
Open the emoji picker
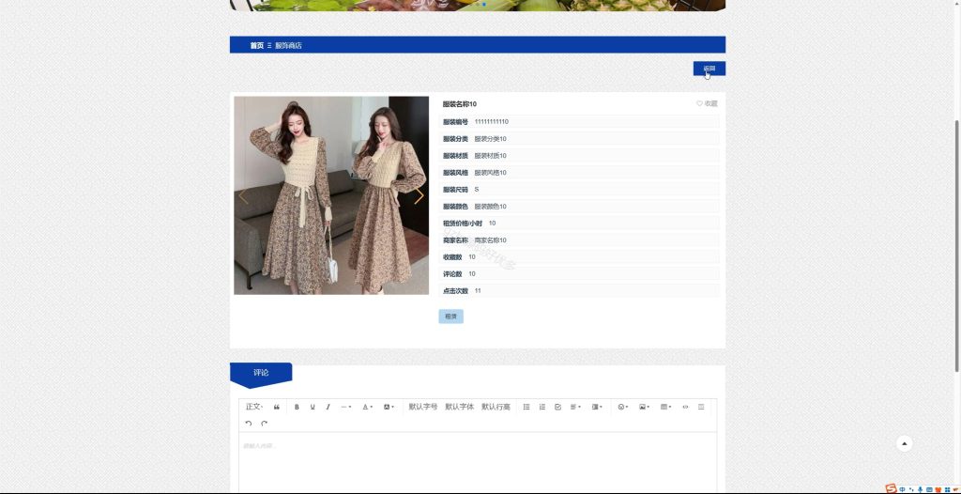pyautogui.click(x=623, y=407)
